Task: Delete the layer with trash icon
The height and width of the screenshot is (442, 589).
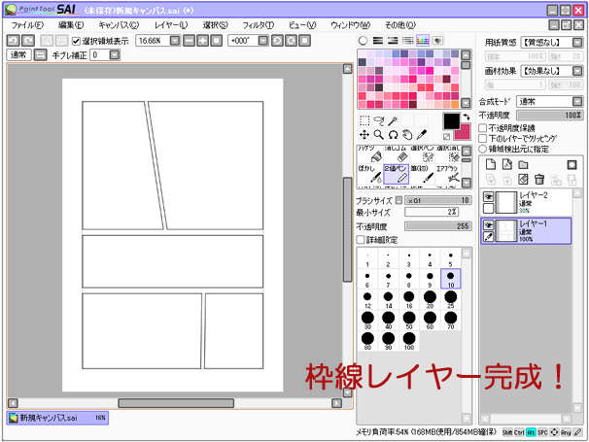Action: (x=539, y=180)
